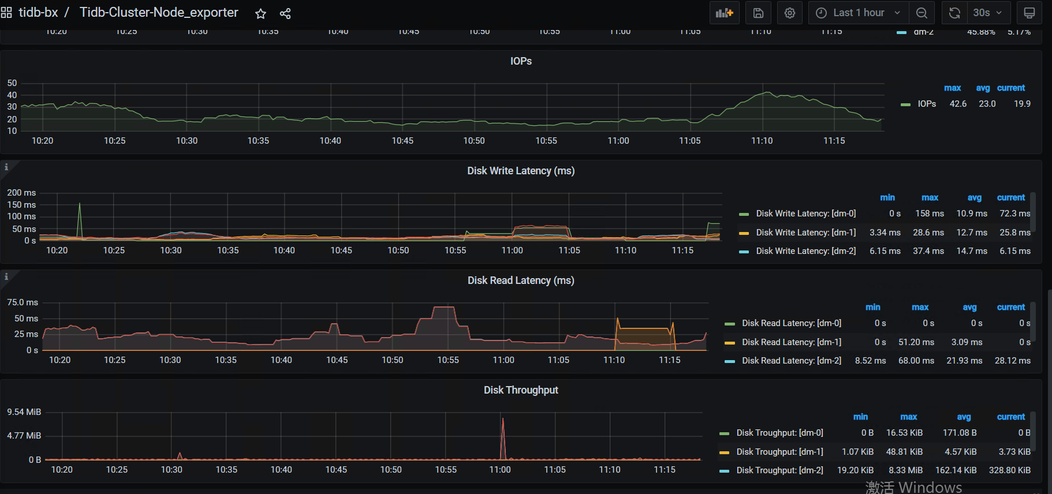Expand the 30s refresh interval dropdown

click(x=988, y=13)
